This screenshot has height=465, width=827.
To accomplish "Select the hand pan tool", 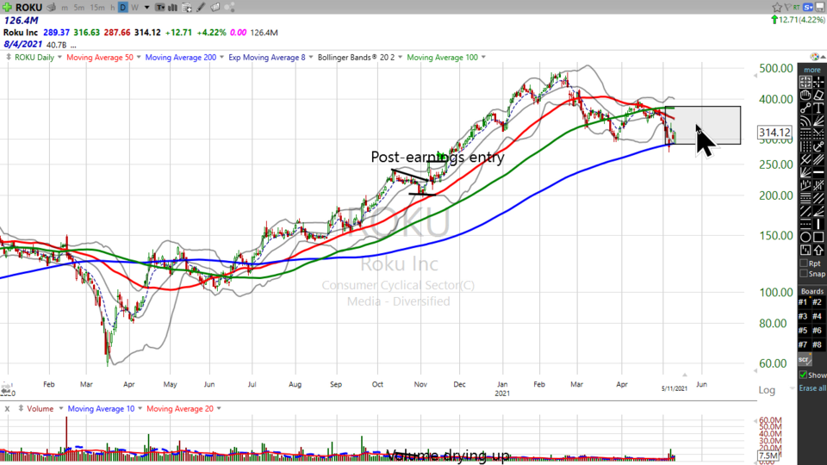I will [805, 96].
